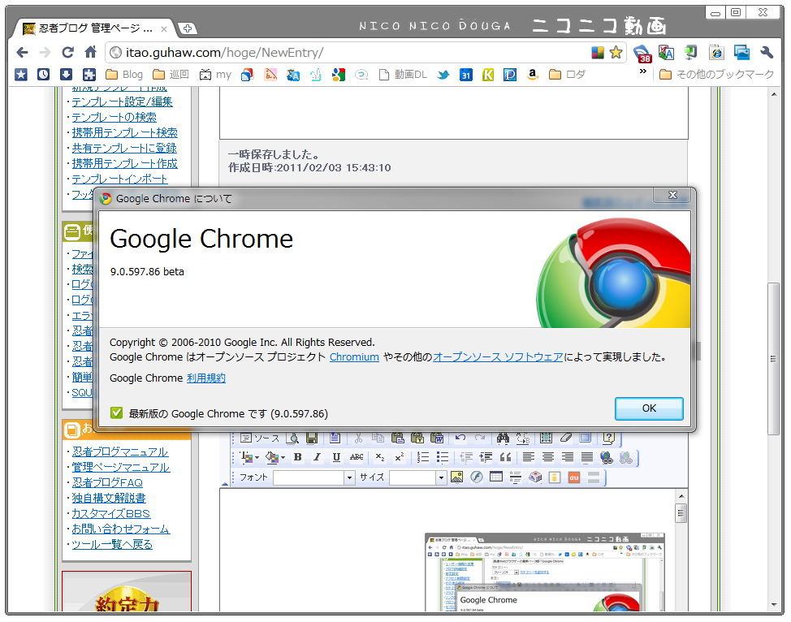Bookmark this page with the star icon
Screen dimensions: 791x622
(616, 53)
